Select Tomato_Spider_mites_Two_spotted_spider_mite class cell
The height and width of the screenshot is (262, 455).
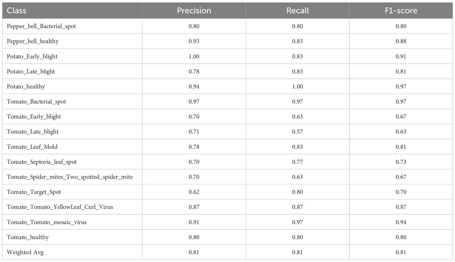pyautogui.click(x=70, y=177)
